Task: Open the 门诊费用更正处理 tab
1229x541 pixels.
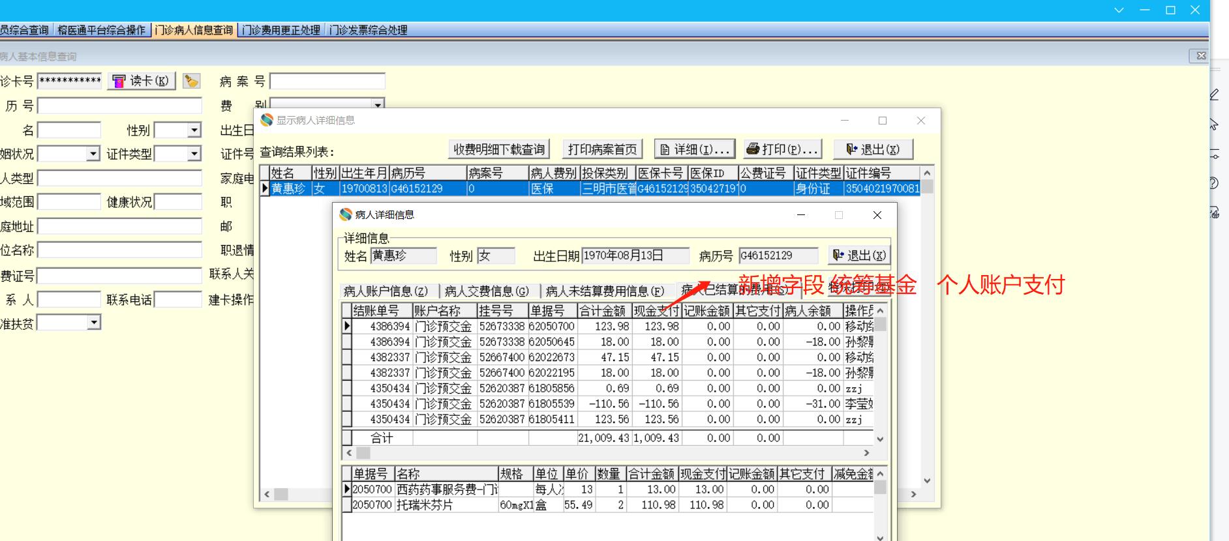Action: tap(281, 30)
